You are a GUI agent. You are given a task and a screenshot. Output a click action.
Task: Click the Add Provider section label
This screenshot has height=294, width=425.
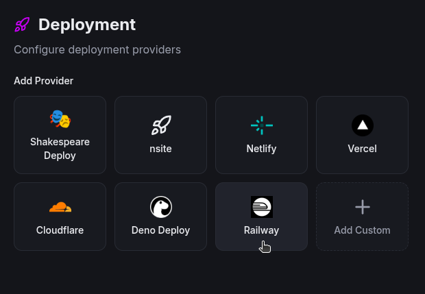click(43, 81)
